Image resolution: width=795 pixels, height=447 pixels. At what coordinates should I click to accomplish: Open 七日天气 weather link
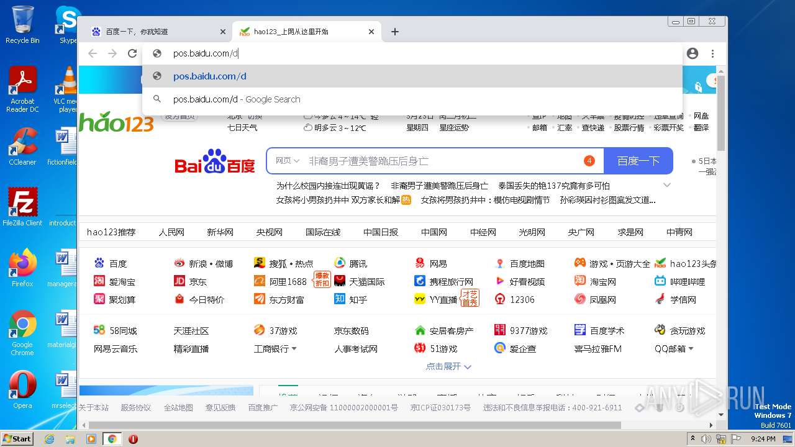[x=242, y=127]
